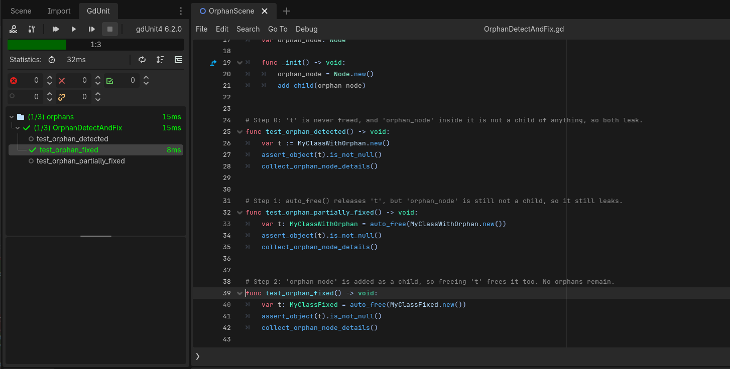
Task: Step through orphan warnings with arrows
Action: click(97, 96)
